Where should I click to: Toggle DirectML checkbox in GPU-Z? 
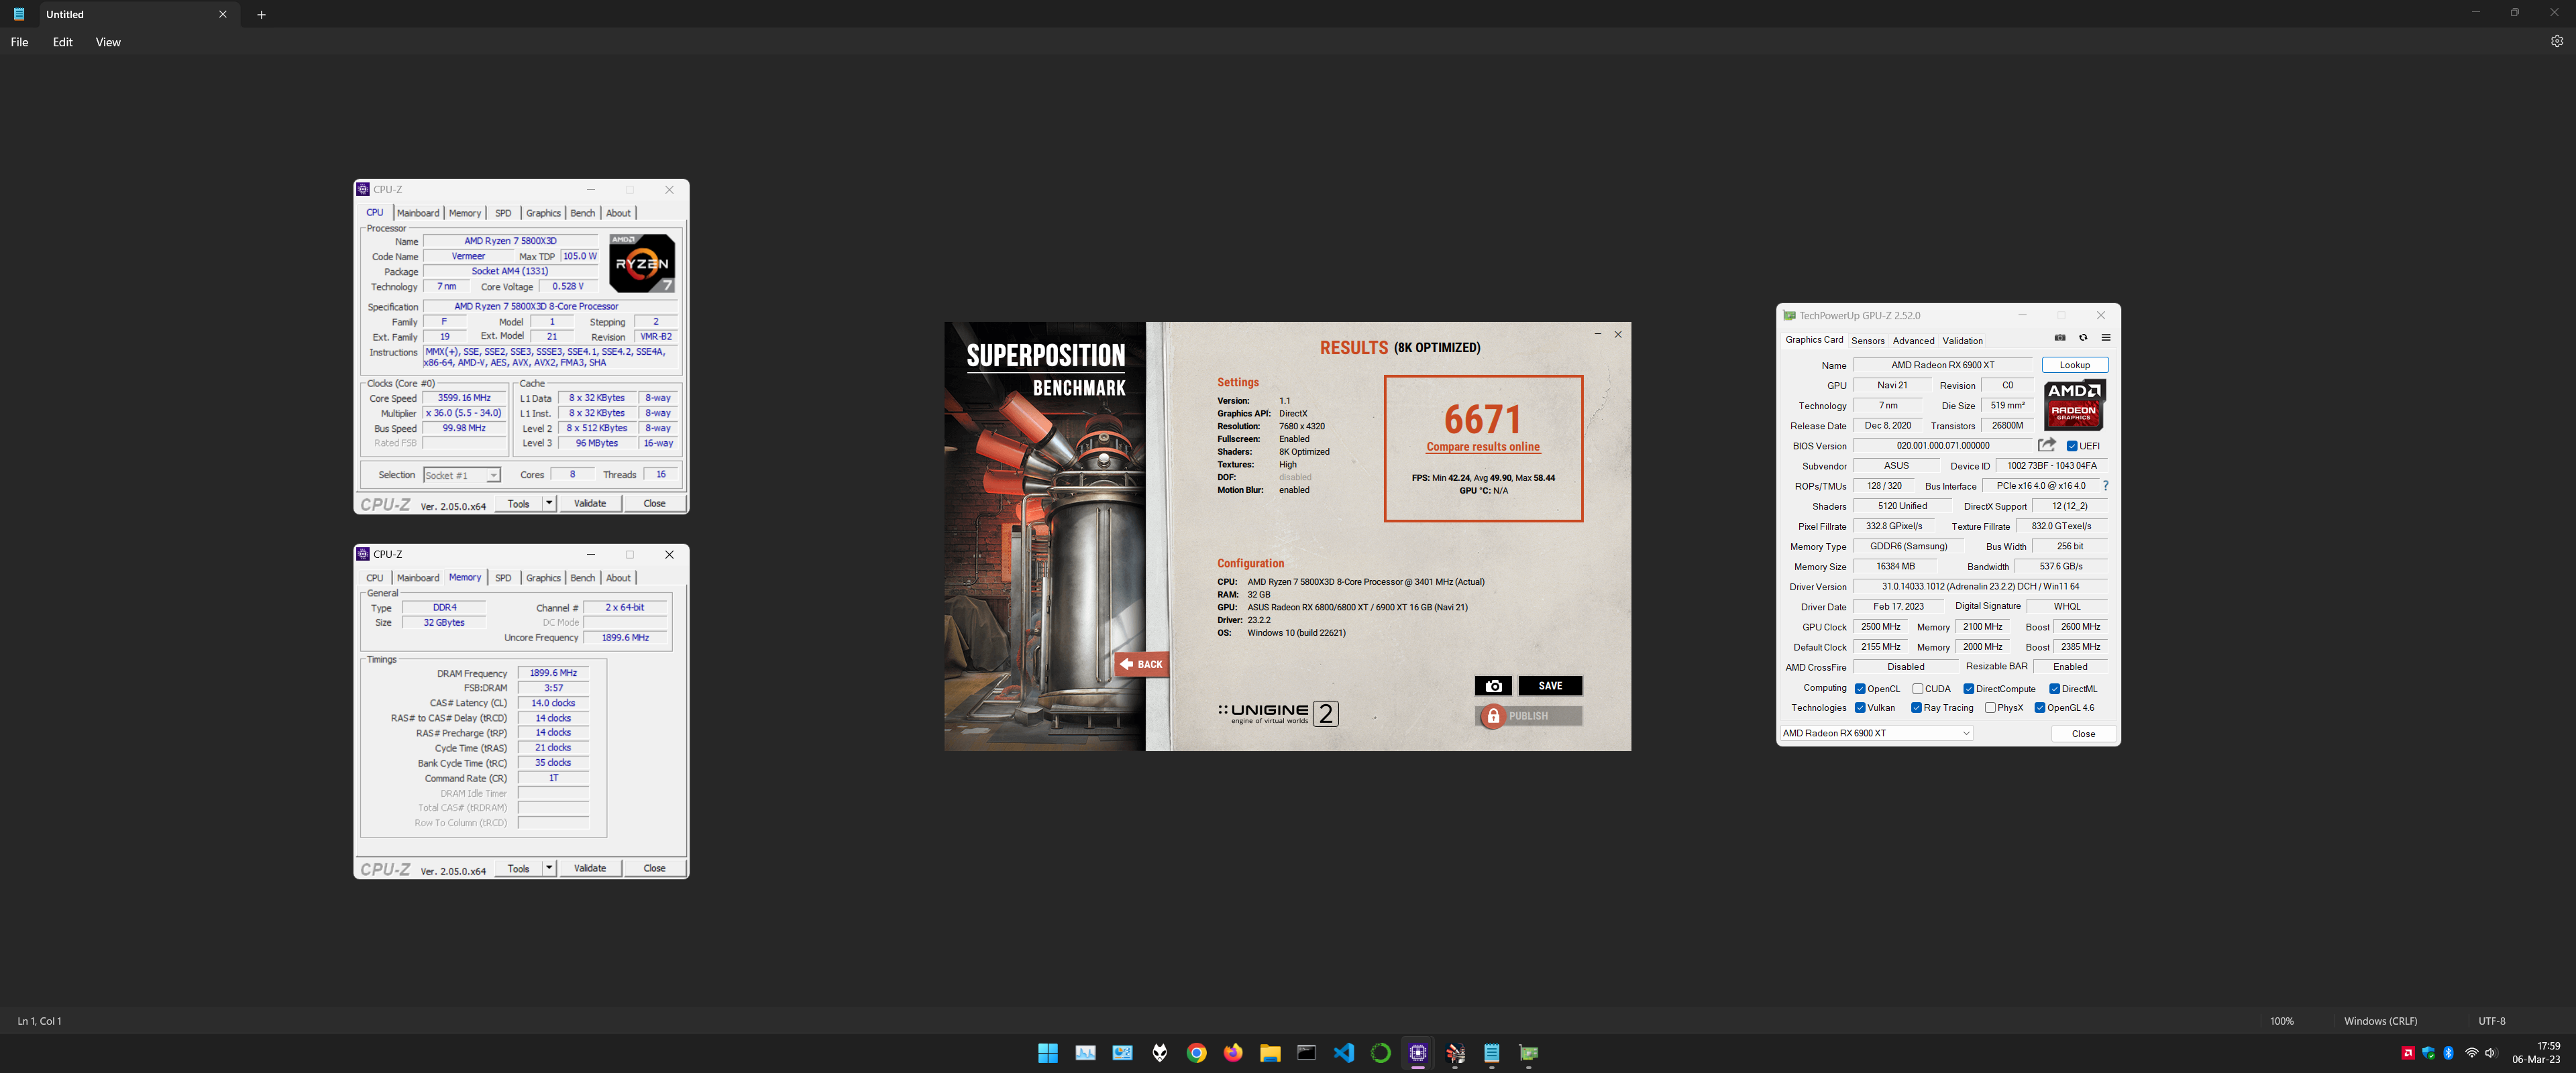pyautogui.click(x=2054, y=689)
